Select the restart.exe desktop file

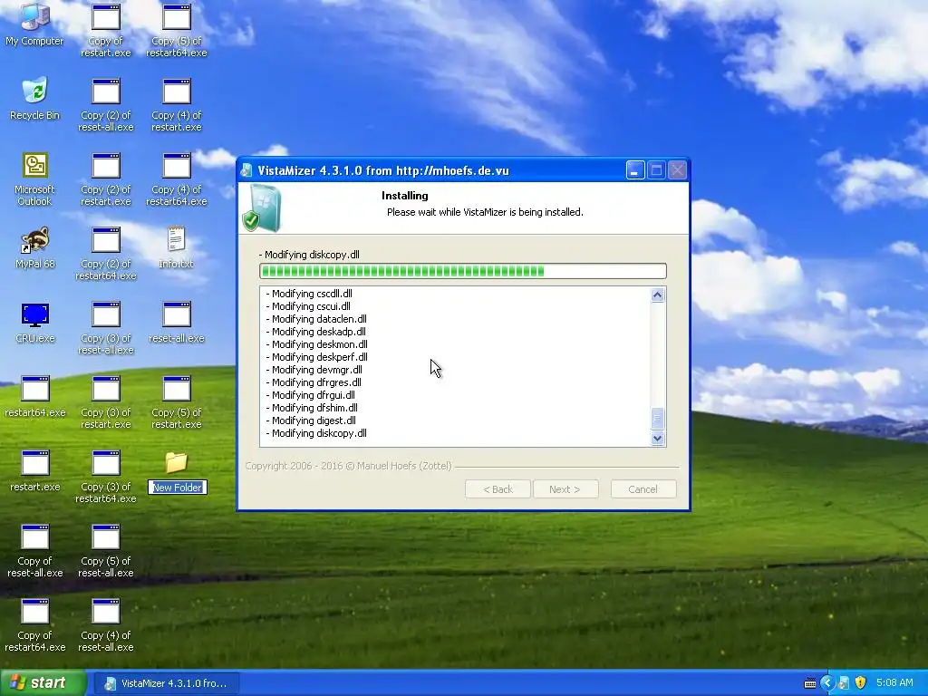35,462
